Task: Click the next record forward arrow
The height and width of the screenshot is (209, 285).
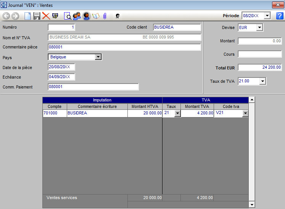Action: point(15,16)
